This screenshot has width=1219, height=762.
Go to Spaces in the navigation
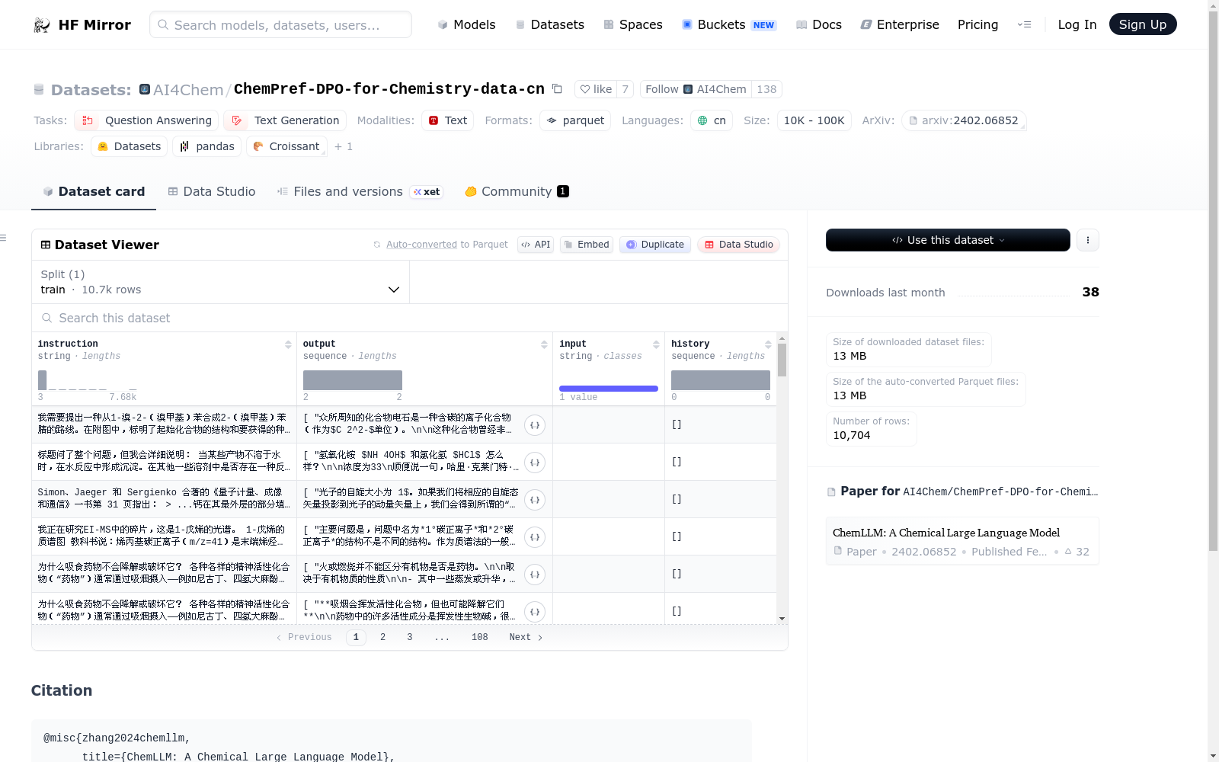click(633, 25)
